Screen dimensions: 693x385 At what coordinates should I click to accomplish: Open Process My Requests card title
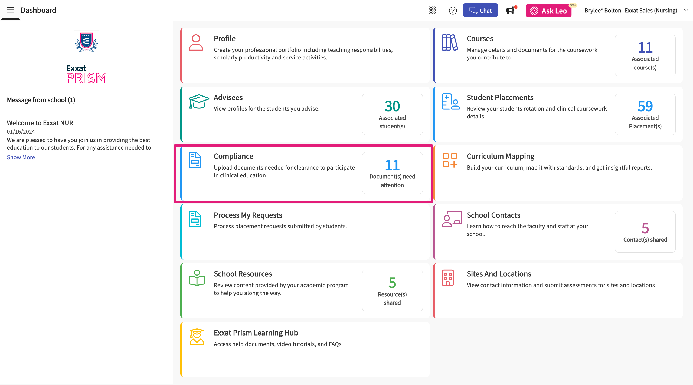pyautogui.click(x=248, y=215)
